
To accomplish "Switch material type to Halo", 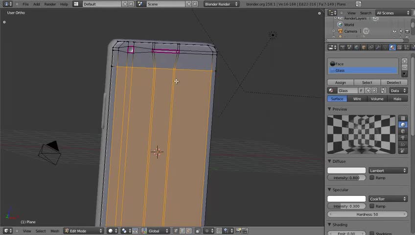I will pyautogui.click(x=397, y=99).
